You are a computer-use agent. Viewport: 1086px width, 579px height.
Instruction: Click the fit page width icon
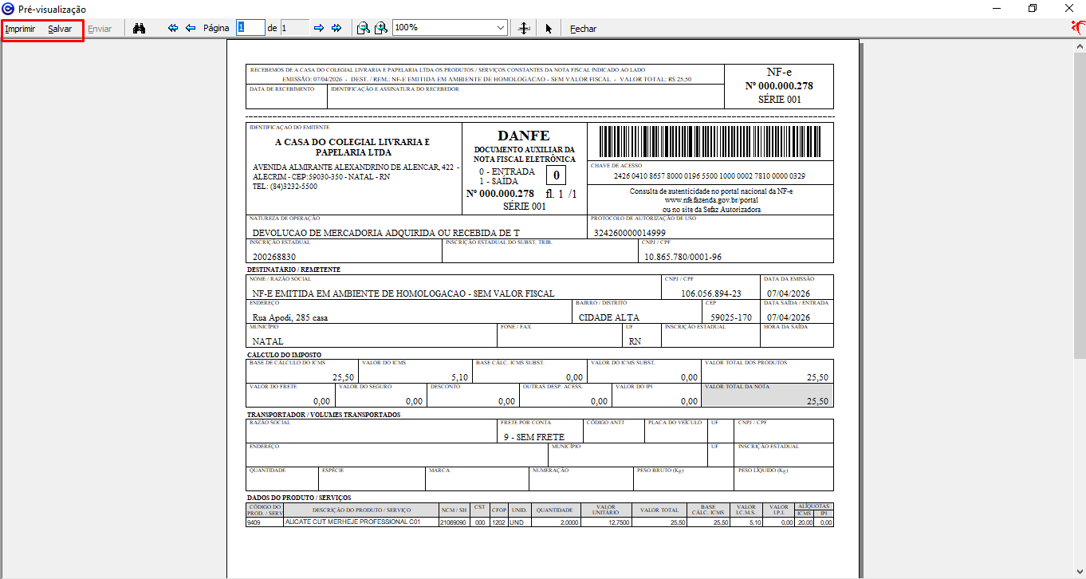coord(524,28)
